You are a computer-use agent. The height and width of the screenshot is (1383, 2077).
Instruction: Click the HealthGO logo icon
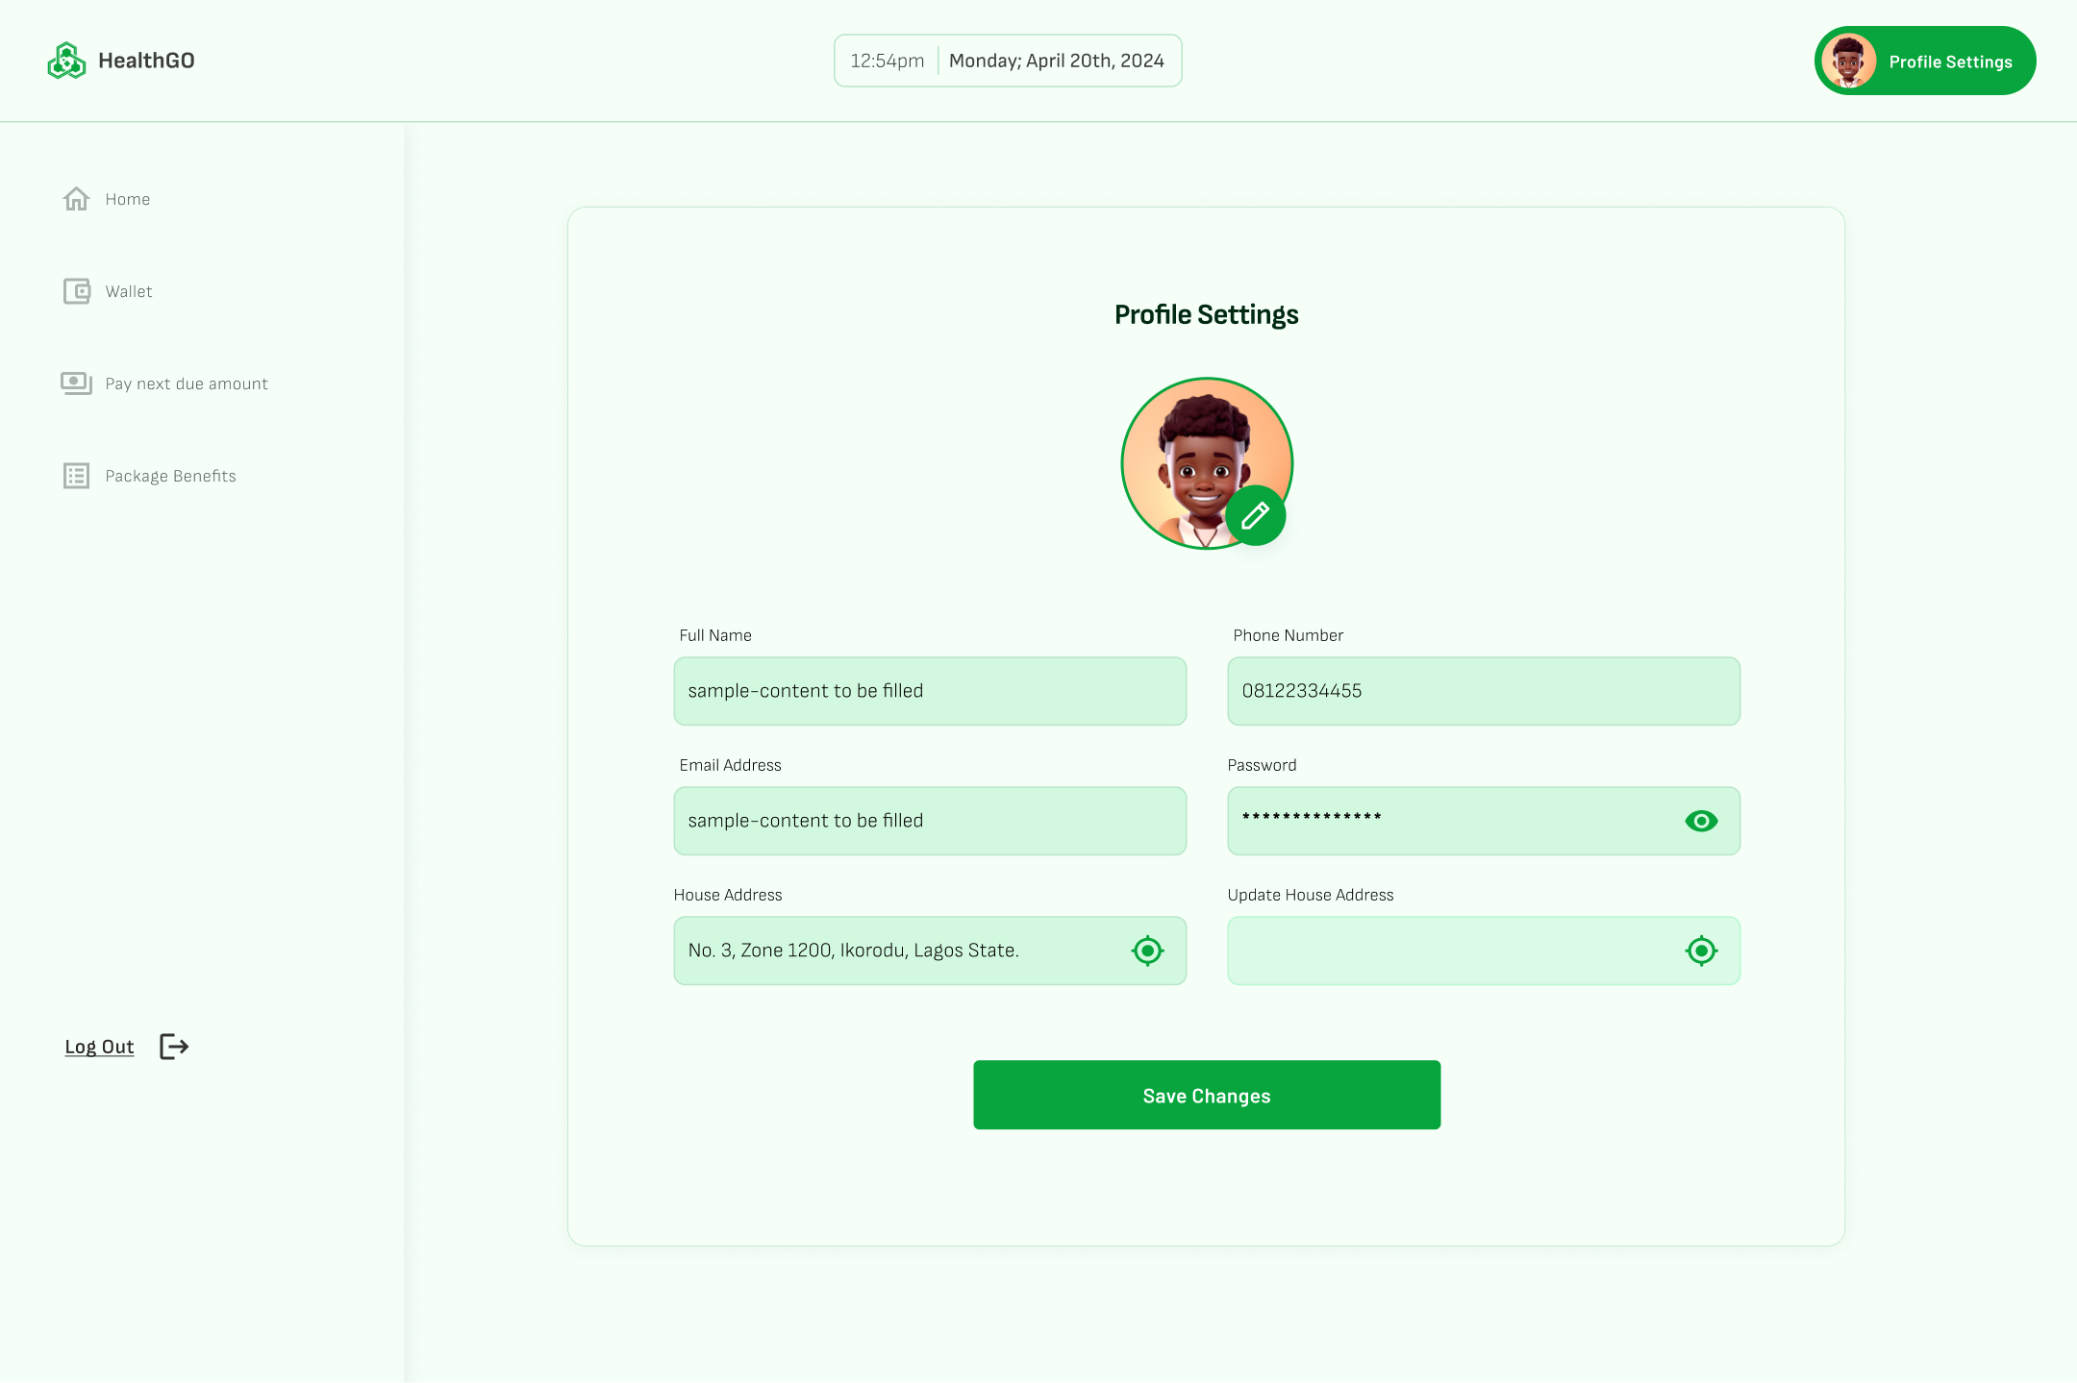(x=66, y=61)
